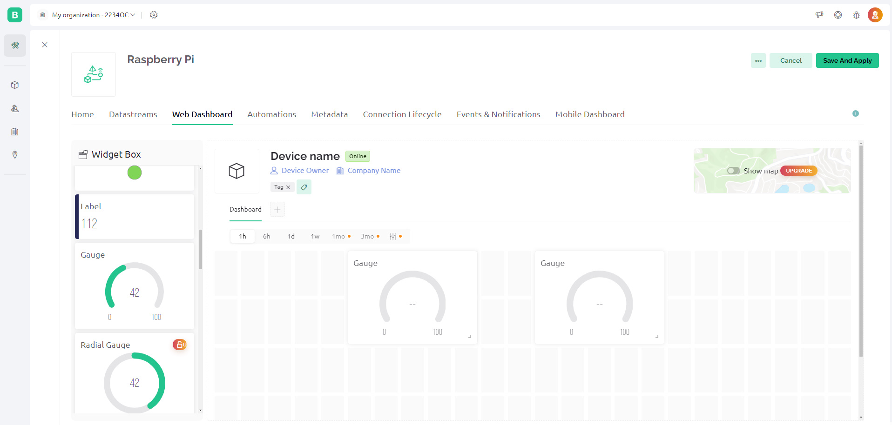Click the Online status badge
892x425 pixels.
coord(358,156)
